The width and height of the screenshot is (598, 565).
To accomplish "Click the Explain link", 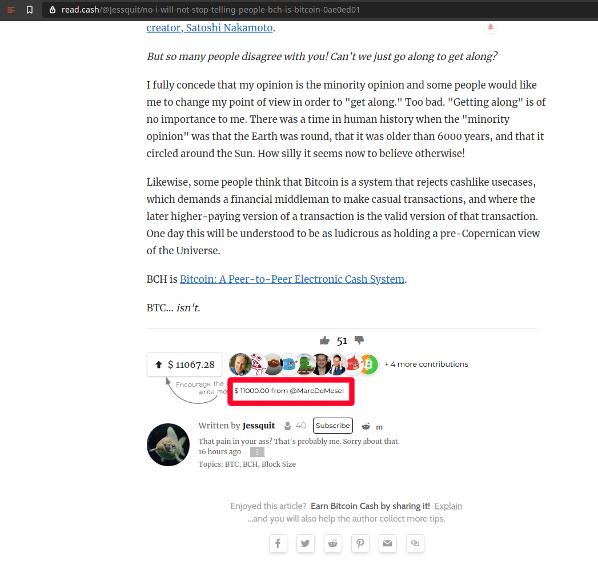I will point(448,506).
